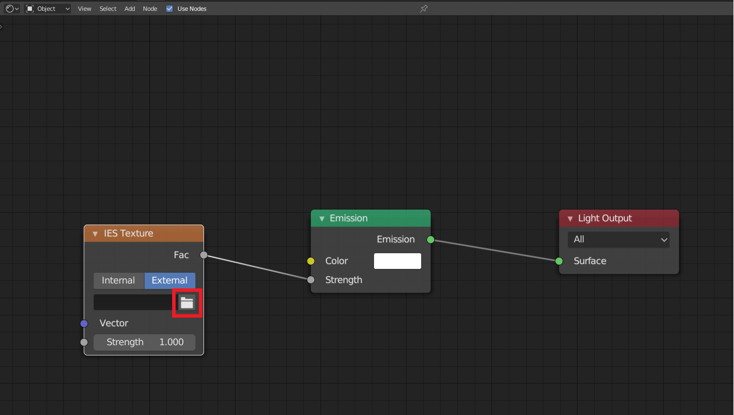
Task: Click the pin icon in the header
Action: 424,8
